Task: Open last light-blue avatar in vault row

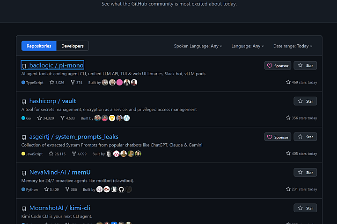Action: [x=126, y=118]
